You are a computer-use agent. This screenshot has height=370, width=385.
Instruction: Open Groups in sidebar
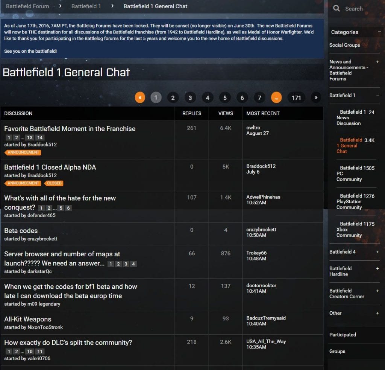click(x=337, y=351)
